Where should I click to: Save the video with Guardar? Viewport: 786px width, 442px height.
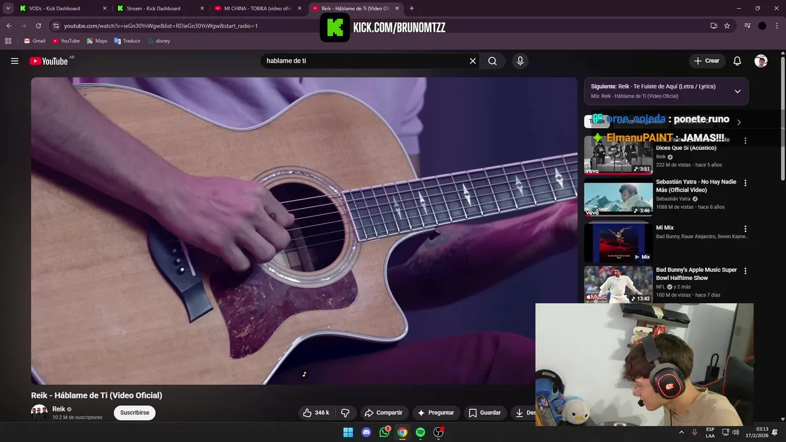pyautogui.click(x=484, y=413)
